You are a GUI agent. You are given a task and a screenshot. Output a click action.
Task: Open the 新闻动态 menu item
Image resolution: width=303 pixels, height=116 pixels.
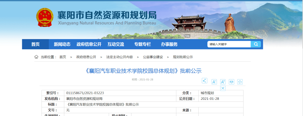(x=62, y=44)
